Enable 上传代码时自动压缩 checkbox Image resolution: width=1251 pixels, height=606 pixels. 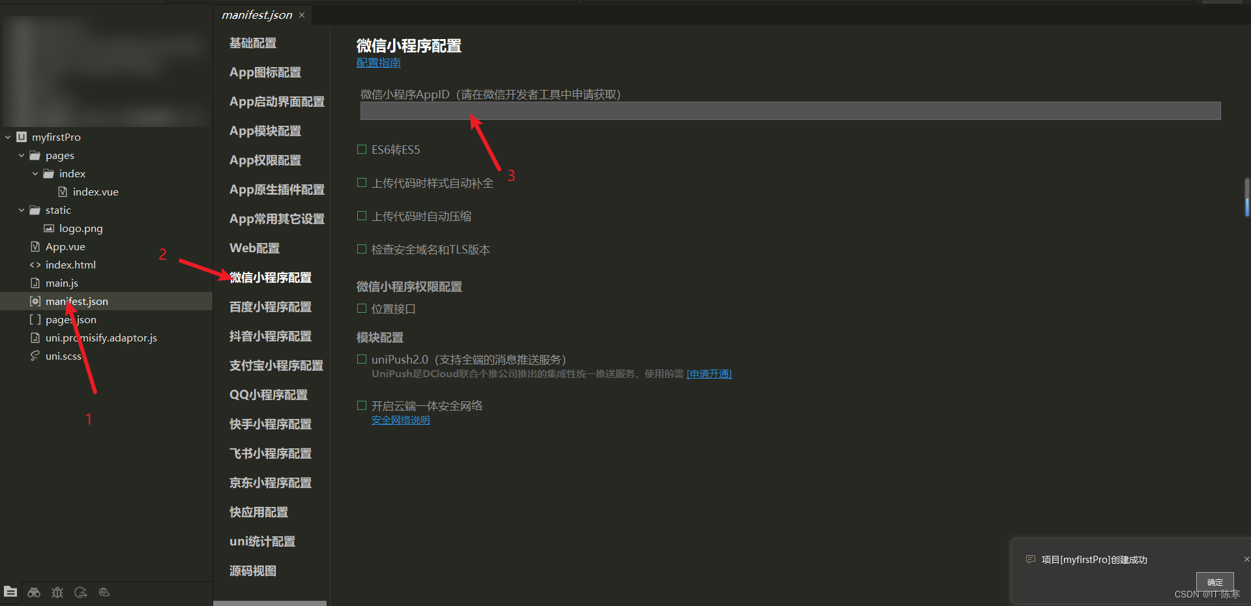362,216
